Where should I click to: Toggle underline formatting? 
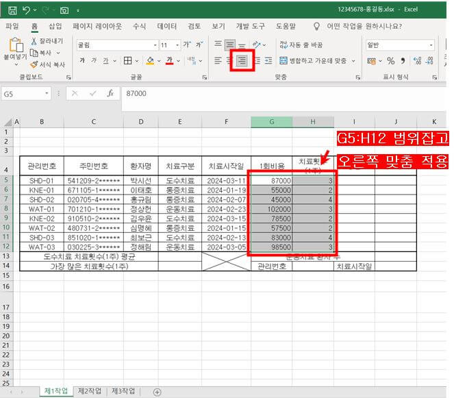point(105,60)
